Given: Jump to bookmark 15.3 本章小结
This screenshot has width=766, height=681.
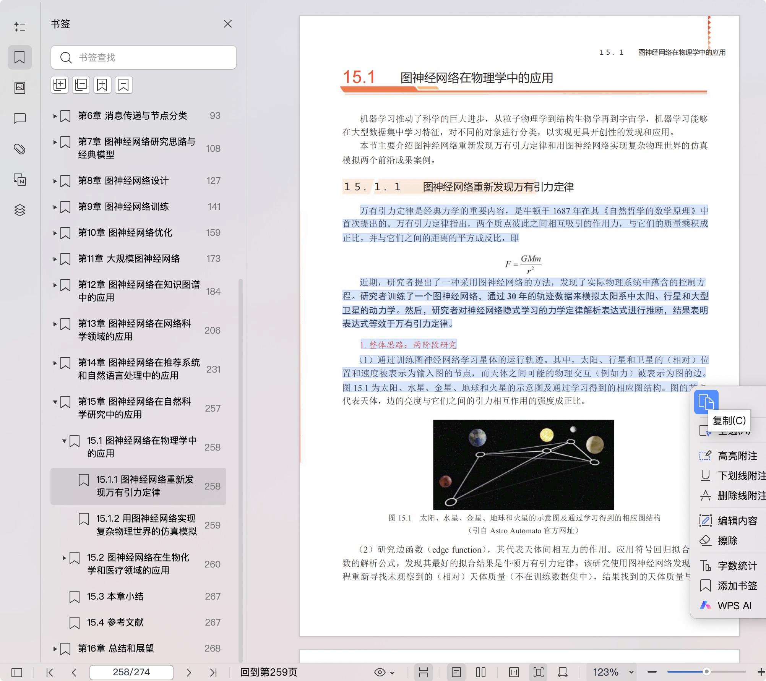Looking at the screenshot, I should (x=115, y=597).
